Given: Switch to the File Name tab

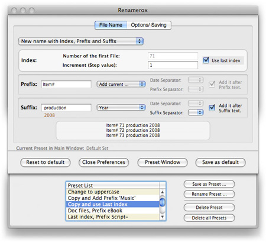Looking at the screenshot, I should [x=111, y=25].
